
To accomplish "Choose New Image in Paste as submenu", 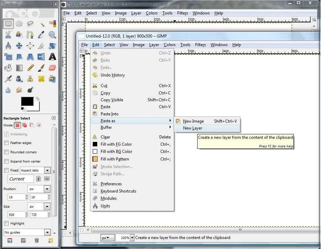I will 207,121.
